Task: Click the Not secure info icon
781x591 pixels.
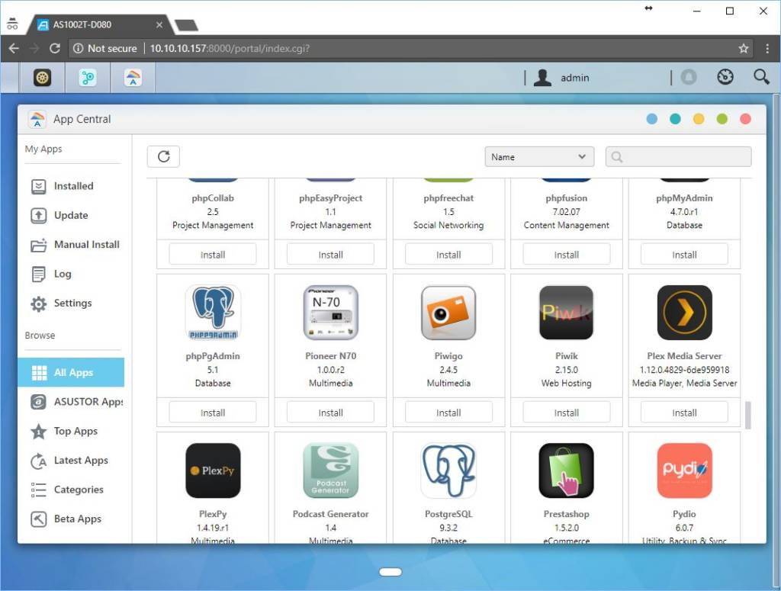Action: click(x=79, y=48)
